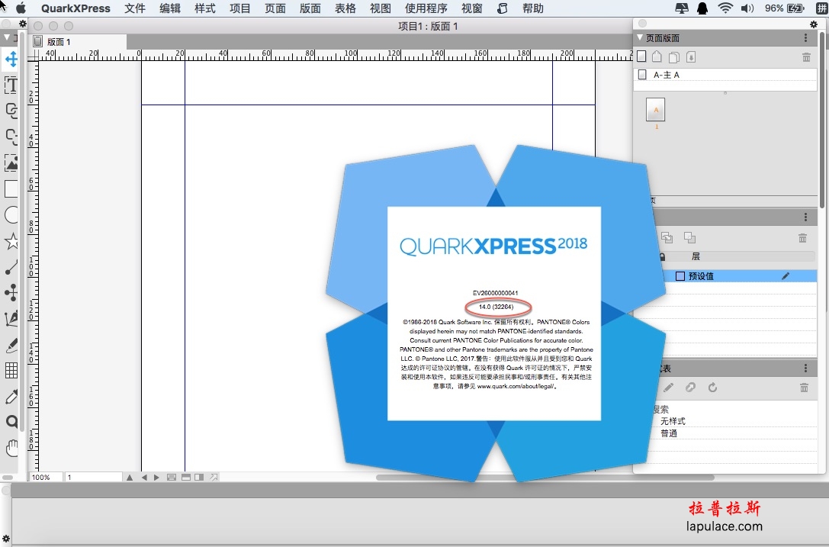The height and width of the screenshot is (547, 829).
Task: Click the blank single page icon
Action: (x=641, y=56)
